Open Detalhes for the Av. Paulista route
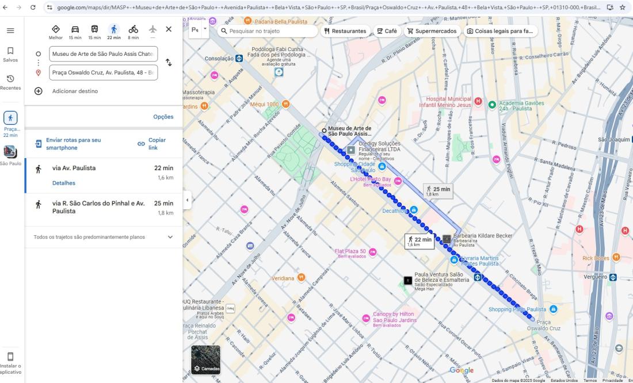The image size is (633, 383). coord(64,183)
